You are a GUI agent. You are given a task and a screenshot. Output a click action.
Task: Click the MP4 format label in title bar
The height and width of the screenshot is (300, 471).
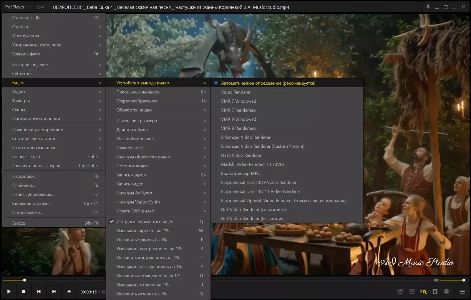41,7
